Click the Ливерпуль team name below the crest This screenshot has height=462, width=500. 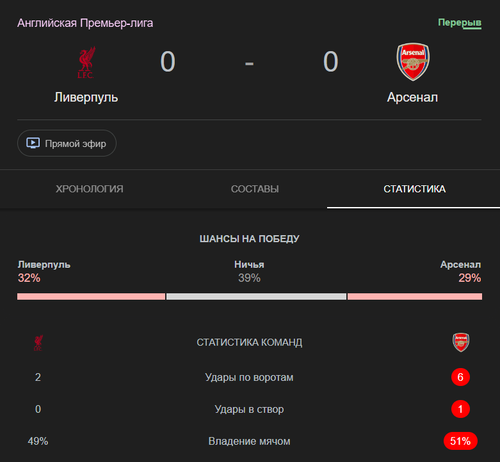(x=86, y=97)
